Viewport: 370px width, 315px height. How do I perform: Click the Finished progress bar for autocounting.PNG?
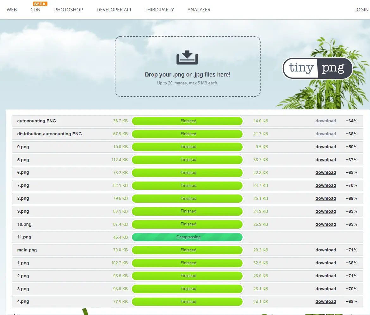[187, 121]
